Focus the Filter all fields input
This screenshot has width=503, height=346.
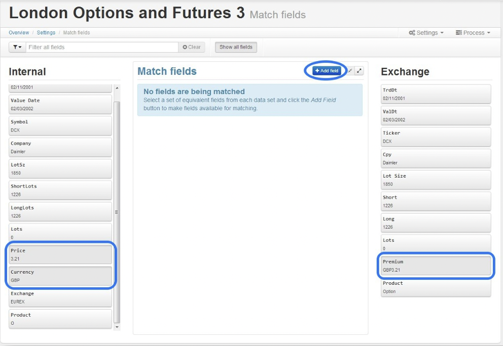[102, 47]
